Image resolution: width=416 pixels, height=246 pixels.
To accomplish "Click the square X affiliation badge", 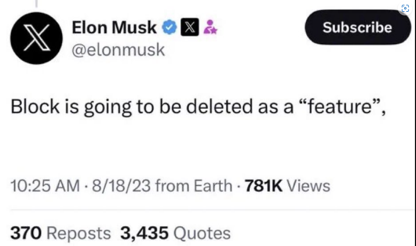I will tap(190, 27).
